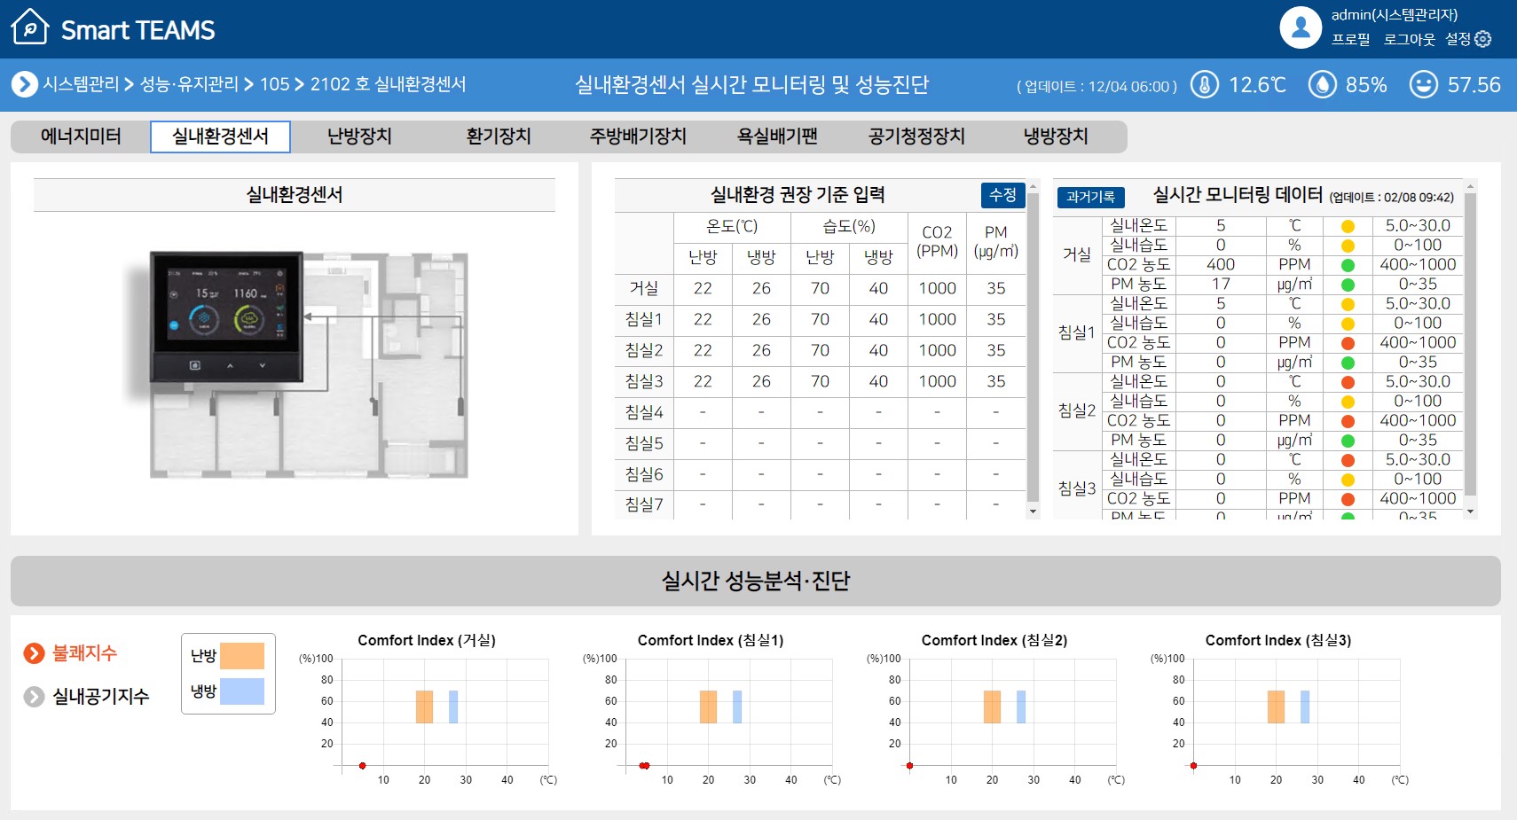Click the 침실2 group label in monitoring data
The height and width of the screenshot is (820, 1517).
1077,410
